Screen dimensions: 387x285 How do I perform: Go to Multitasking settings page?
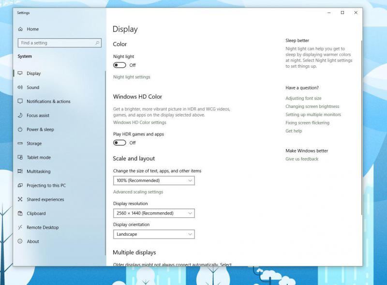pos(38,172)
